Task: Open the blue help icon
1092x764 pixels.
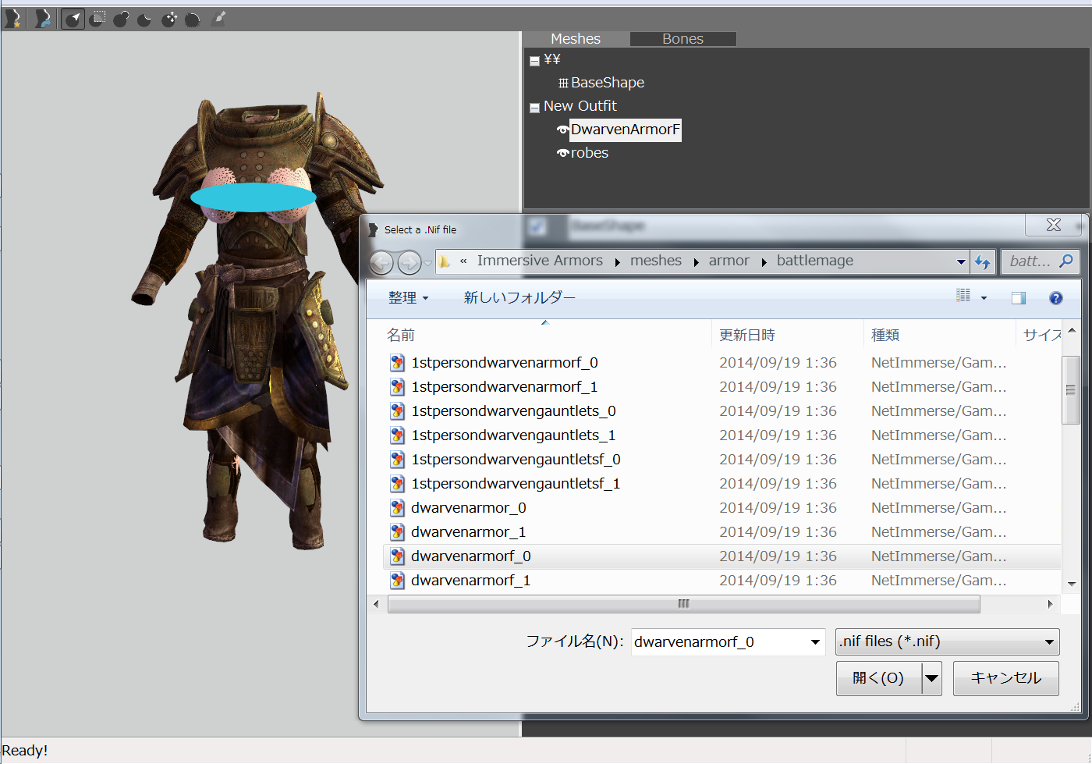Action: pos(1056,297)
